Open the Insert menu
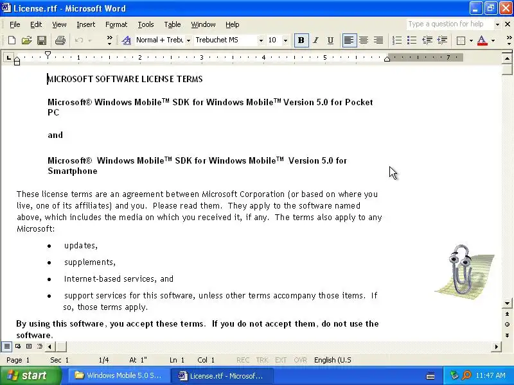Screen dimensions: 514x385 tap(85, 24)
